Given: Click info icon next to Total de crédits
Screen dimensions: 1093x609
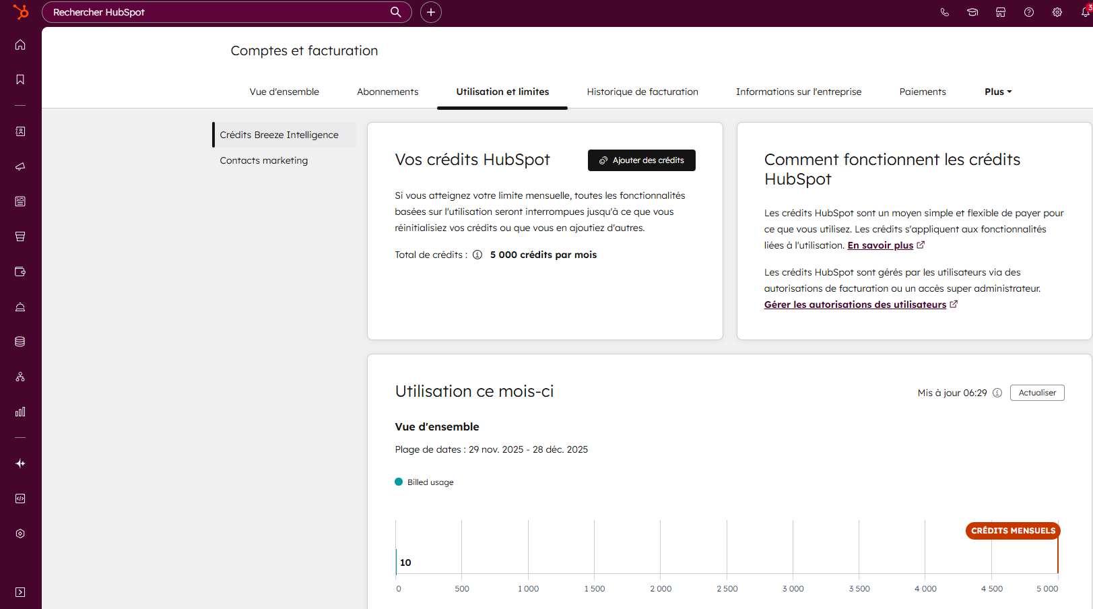Looking at the screenshot, I should tap(477, 255).
